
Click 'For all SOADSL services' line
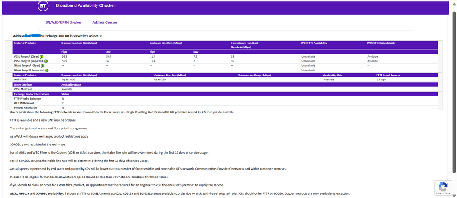[79, 161]
